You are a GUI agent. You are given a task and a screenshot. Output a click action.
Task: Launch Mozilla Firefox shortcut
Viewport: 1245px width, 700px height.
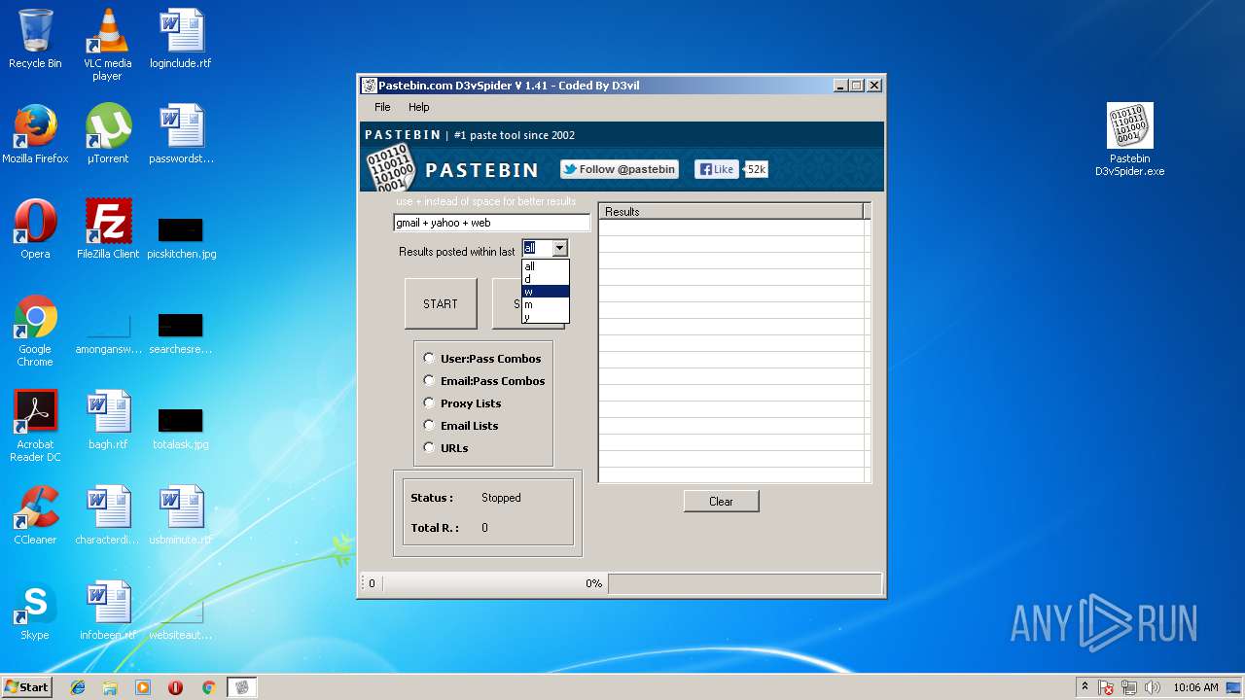[x=35, y=134]
